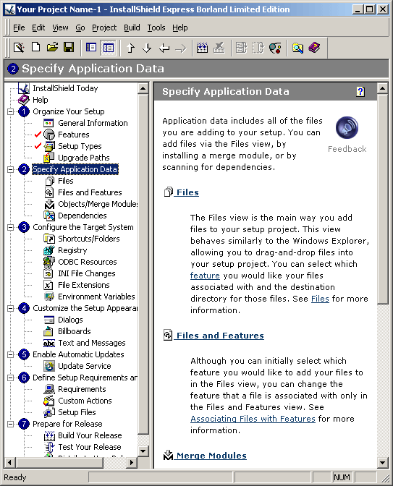Viewport: 393px width, 486px height.
Task: Click the content pane vertical scrollbar thumb
Action: (x=382, y=199)
